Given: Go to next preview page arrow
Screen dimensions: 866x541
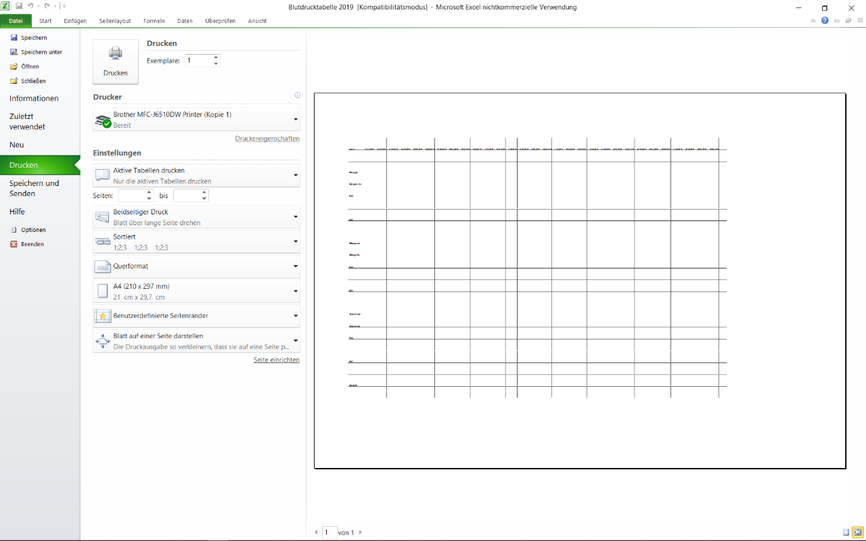Looking at the screenshot, I should [360, 532].
